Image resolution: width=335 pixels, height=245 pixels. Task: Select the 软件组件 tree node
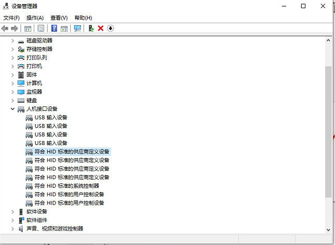click(36, 220)
